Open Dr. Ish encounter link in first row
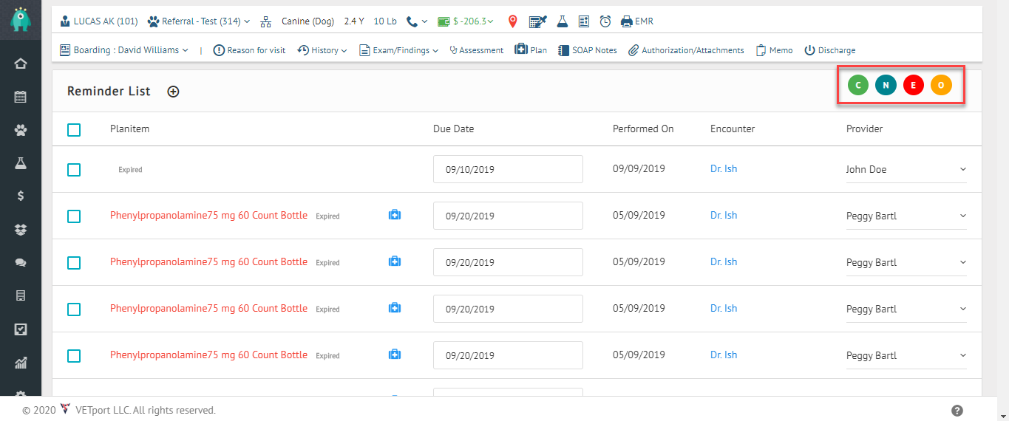This screenshot has height=421, width=1009. tap(724, 168)
